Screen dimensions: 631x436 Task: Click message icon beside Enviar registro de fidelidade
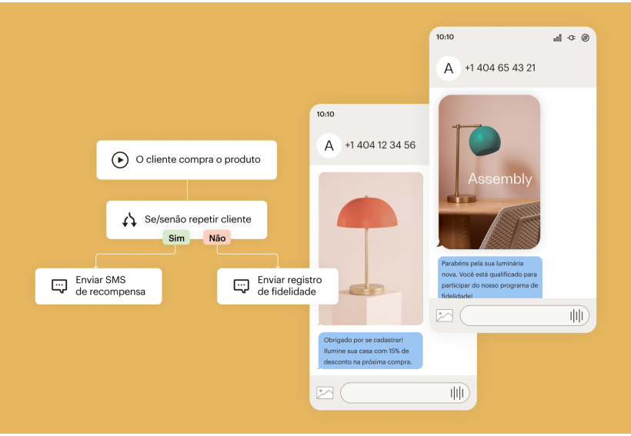coord(242,286)
